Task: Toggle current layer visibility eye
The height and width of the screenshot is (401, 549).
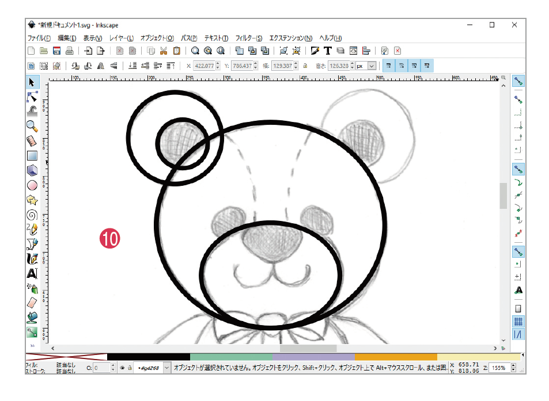Action: tap(122, 368)
